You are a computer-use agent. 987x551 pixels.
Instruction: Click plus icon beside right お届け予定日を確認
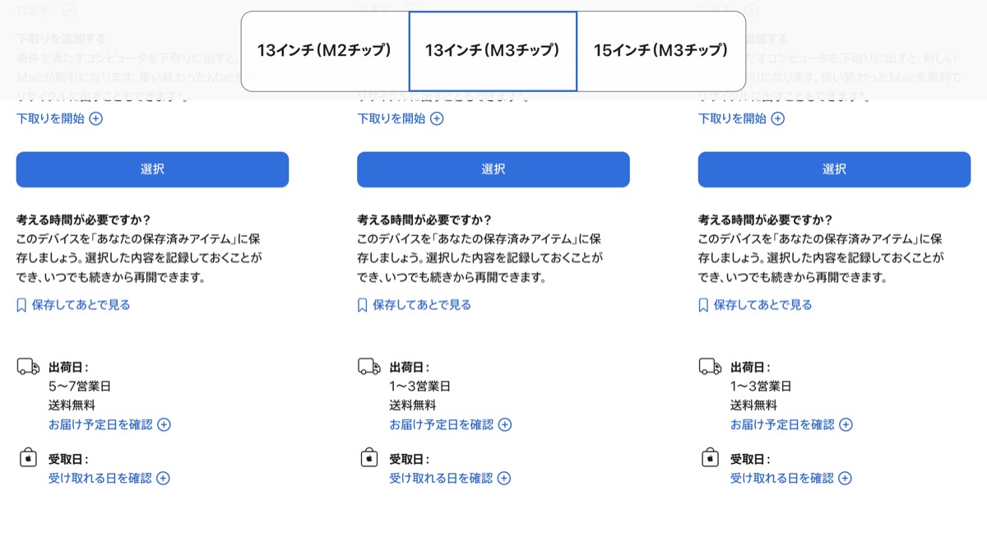coord(846,425)
